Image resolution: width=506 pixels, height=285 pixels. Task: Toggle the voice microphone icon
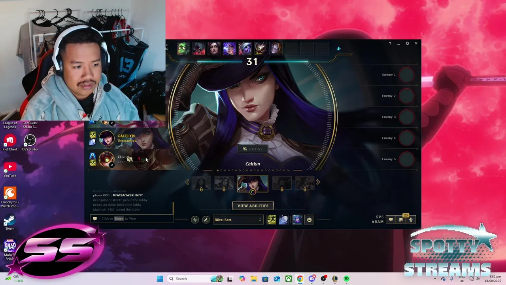[x=411, y=220]
